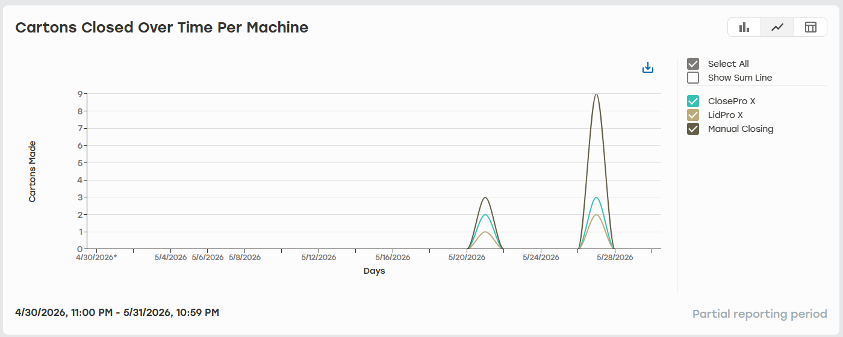Click the 'LidPro X' legend label
843x337 pixels.
726,115
